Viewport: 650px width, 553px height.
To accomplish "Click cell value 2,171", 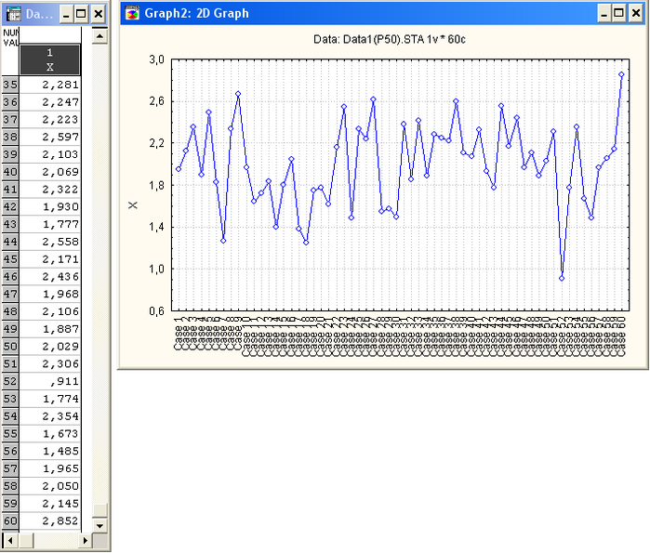I will pyautogui.click(x=49, y=259).
